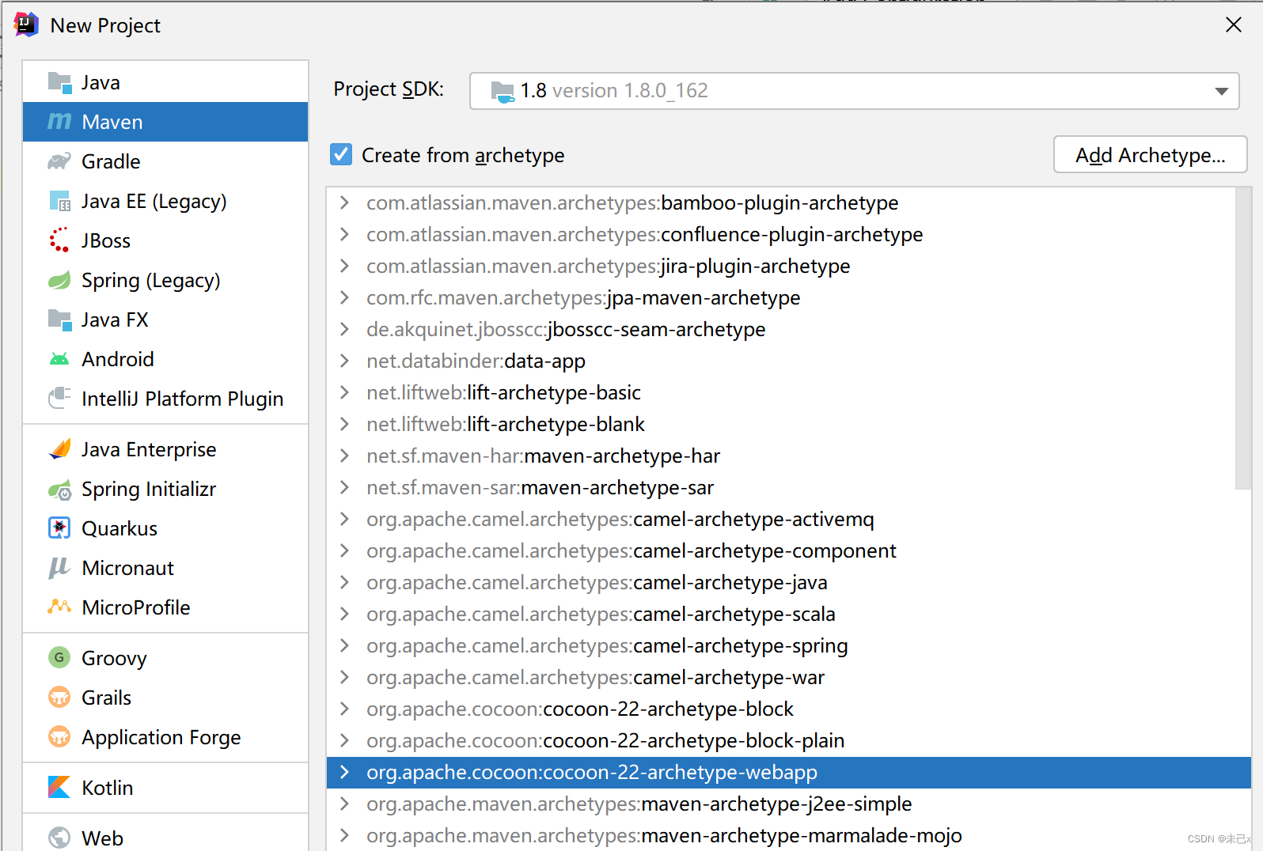1263x851 pixels.
Task: Expand confluence-plugin-archetype row
Action: tap(344, 234)
